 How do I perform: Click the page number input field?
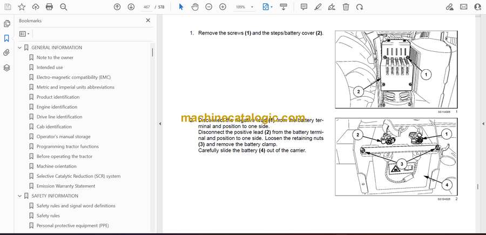tap(147, 7)
